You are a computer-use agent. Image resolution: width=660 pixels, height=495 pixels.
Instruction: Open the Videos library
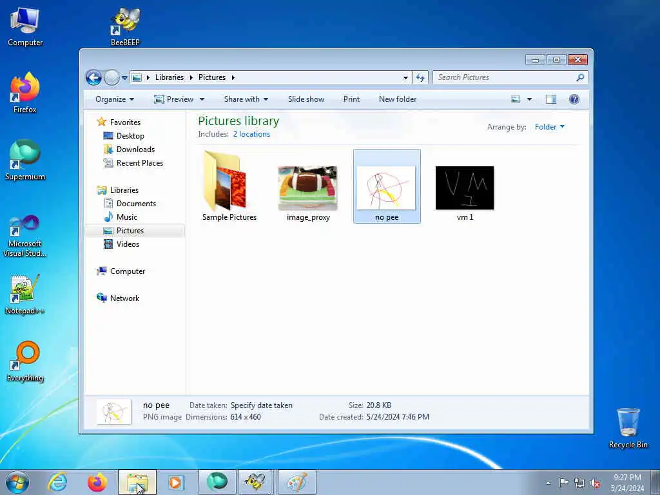click(x=128, y=244)
